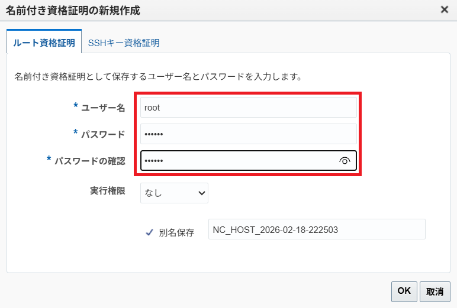Close the 名前付き資格証明の新規作成 dialog
The image size is (457, 308).
tap(444, 9)
